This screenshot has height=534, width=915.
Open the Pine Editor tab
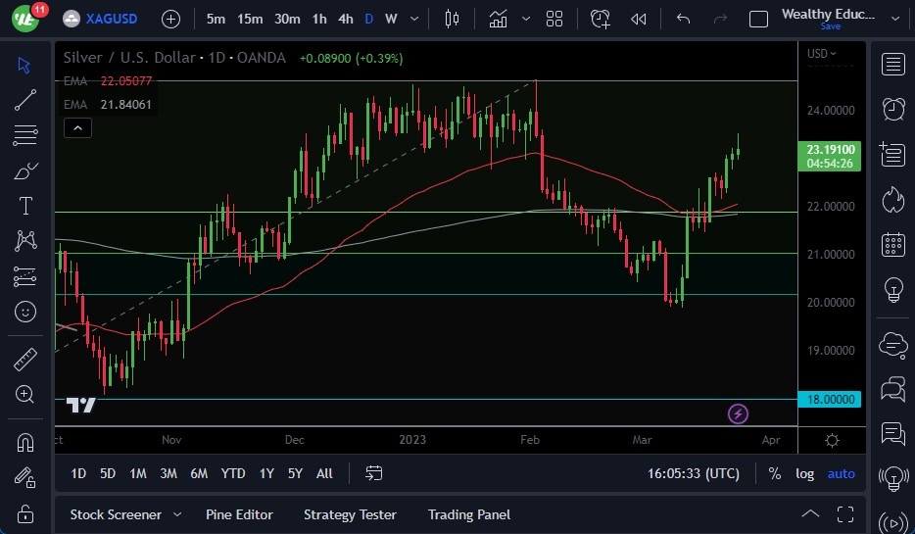point(239,514)
